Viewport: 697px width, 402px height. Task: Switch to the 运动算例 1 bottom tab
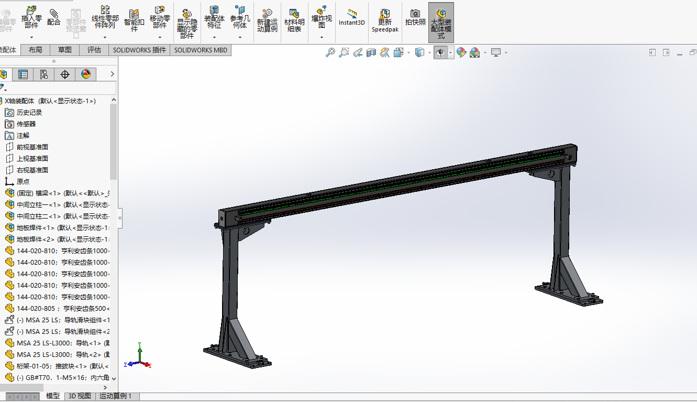pos(116,396)
